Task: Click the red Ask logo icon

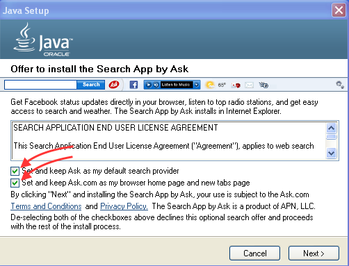Action: [x=114, y=85]
